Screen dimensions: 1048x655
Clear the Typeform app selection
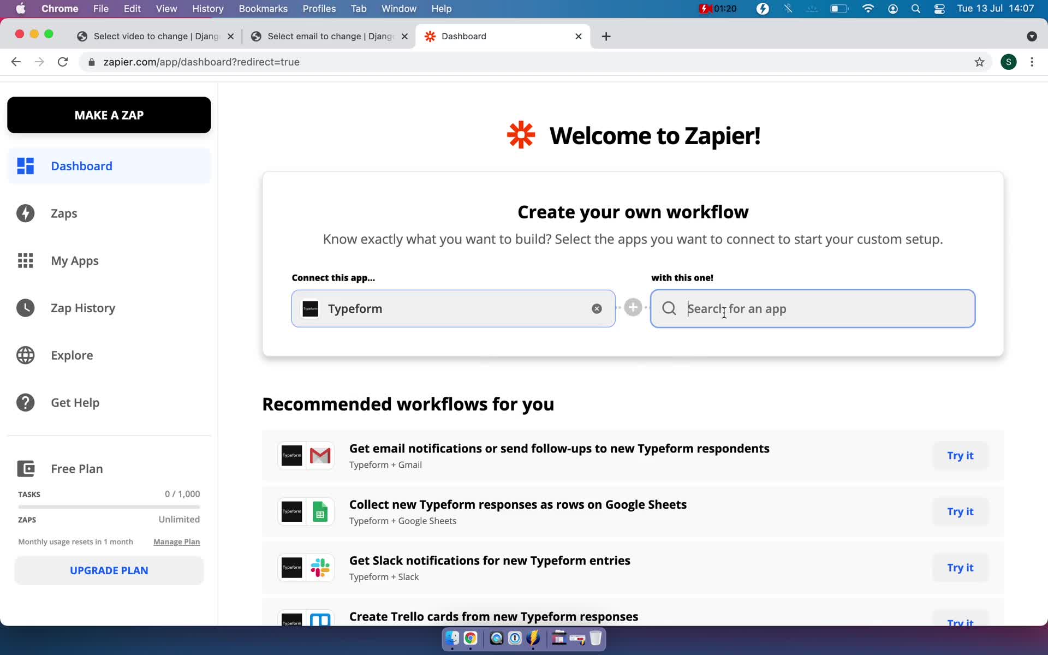596,308
